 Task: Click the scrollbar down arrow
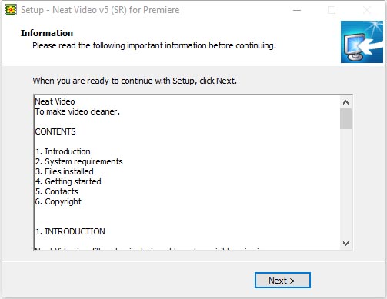(x=345, y=244)
